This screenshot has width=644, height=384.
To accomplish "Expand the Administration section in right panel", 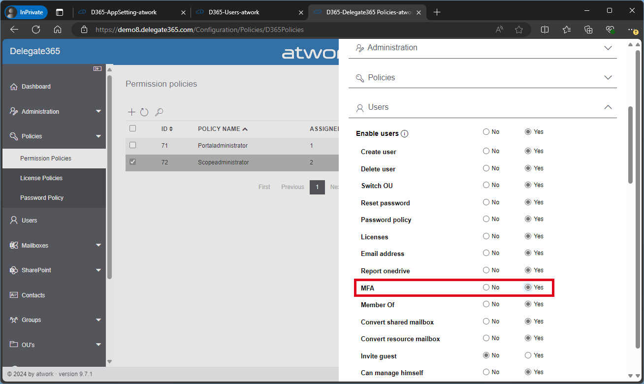I will tap(608, 48).
